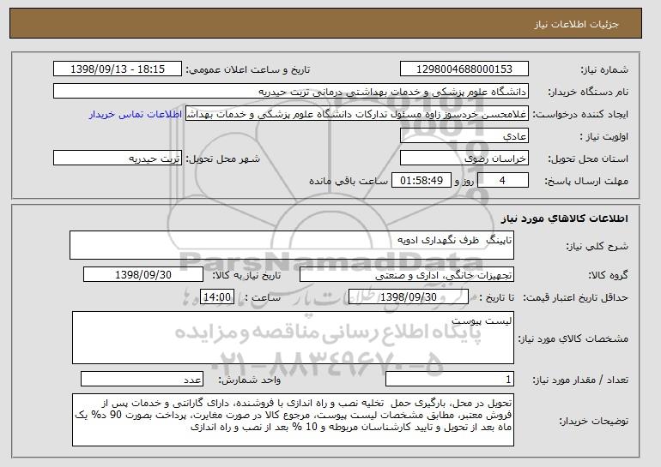
Task: Click the گروه کالا label
Action: coord(608,275)
